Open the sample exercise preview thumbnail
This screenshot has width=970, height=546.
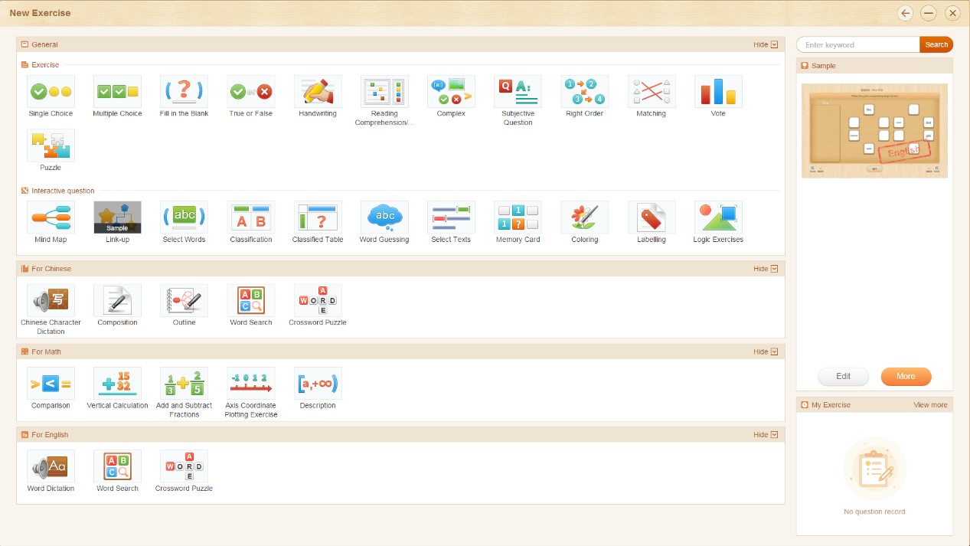pyautogui.click(x=874, y=130)
